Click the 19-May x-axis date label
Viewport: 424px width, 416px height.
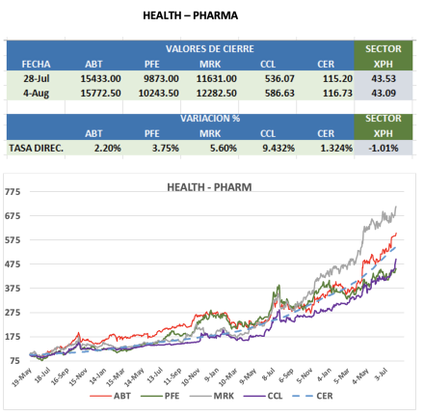coord(21,377)
